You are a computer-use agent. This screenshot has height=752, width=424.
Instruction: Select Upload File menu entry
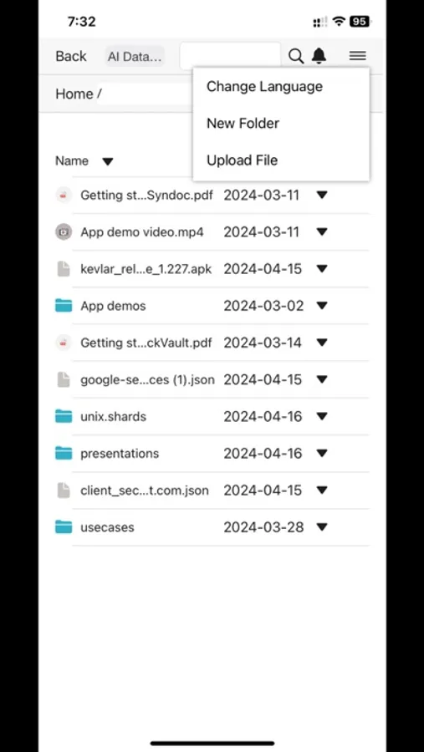(242, 160)
